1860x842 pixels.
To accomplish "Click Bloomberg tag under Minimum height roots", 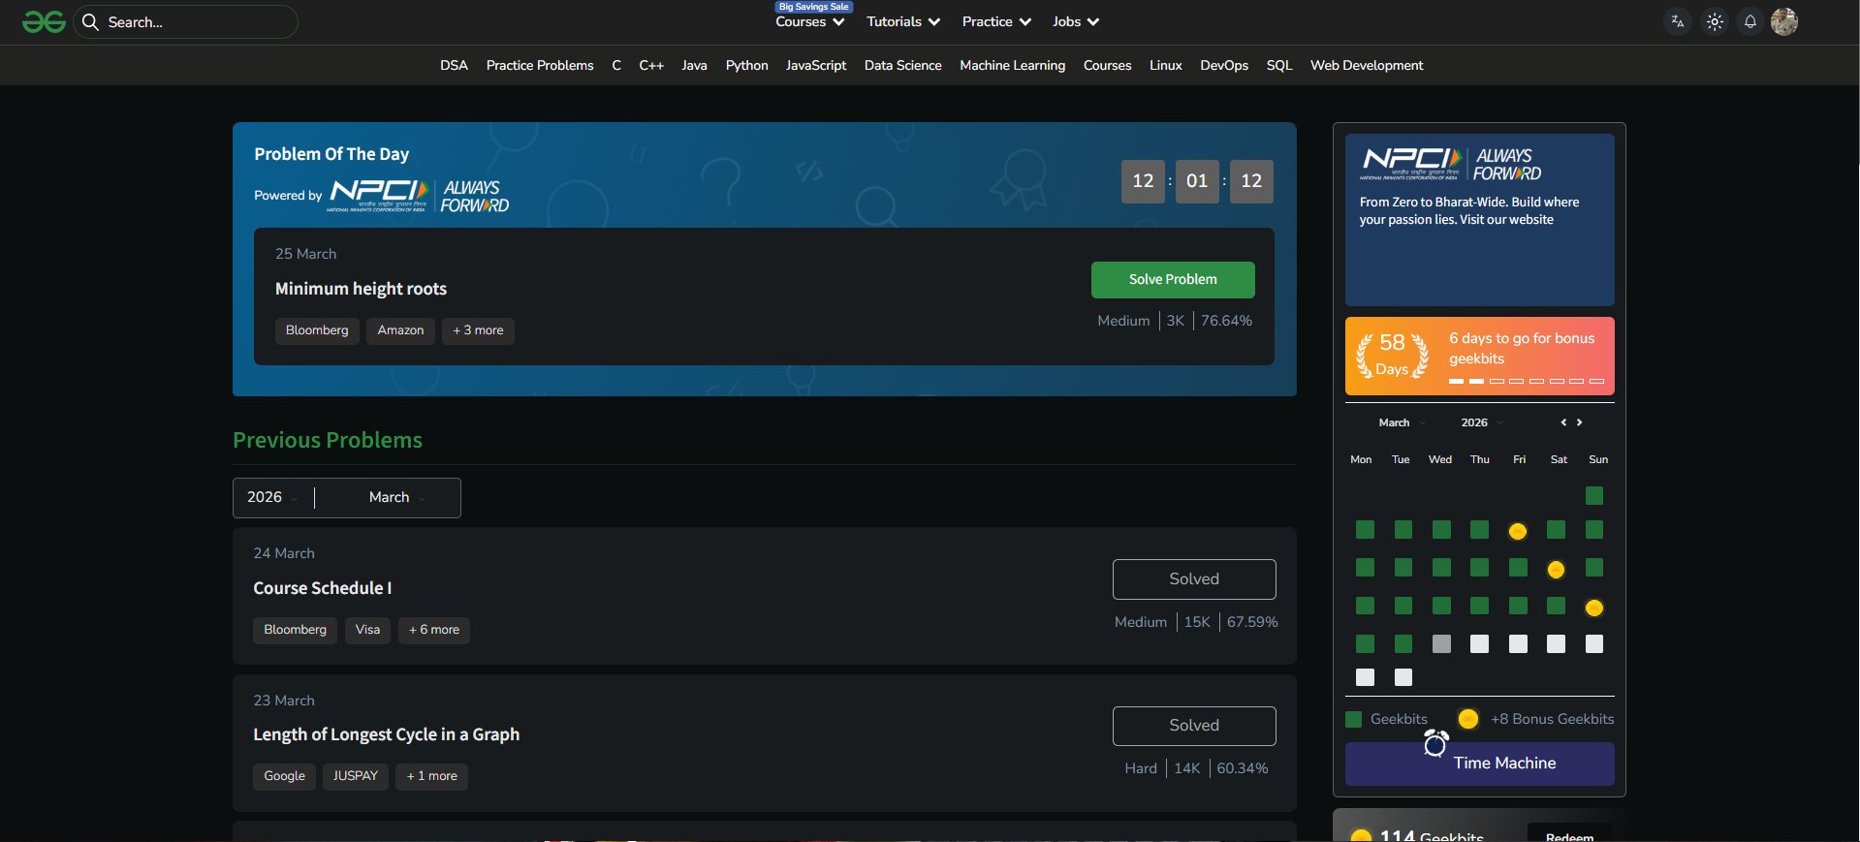I will [317, 330].
